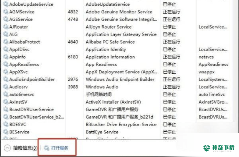The height and width of the screenshot is (157, 239).
Task: Click the Appinfo service icon
Action: pyautogui.click(x=6, y=57)
